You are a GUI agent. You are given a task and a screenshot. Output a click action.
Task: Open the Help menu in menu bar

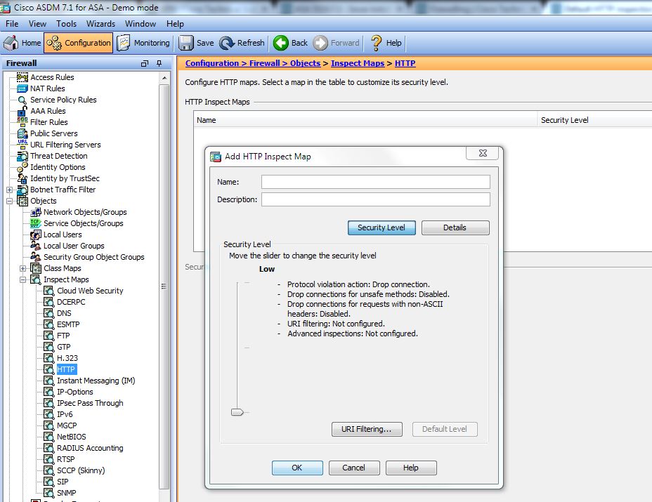(x=175, y=24)
